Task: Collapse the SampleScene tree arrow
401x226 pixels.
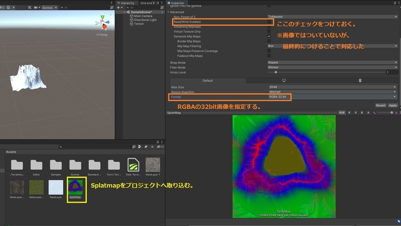Action: [124, 12]
